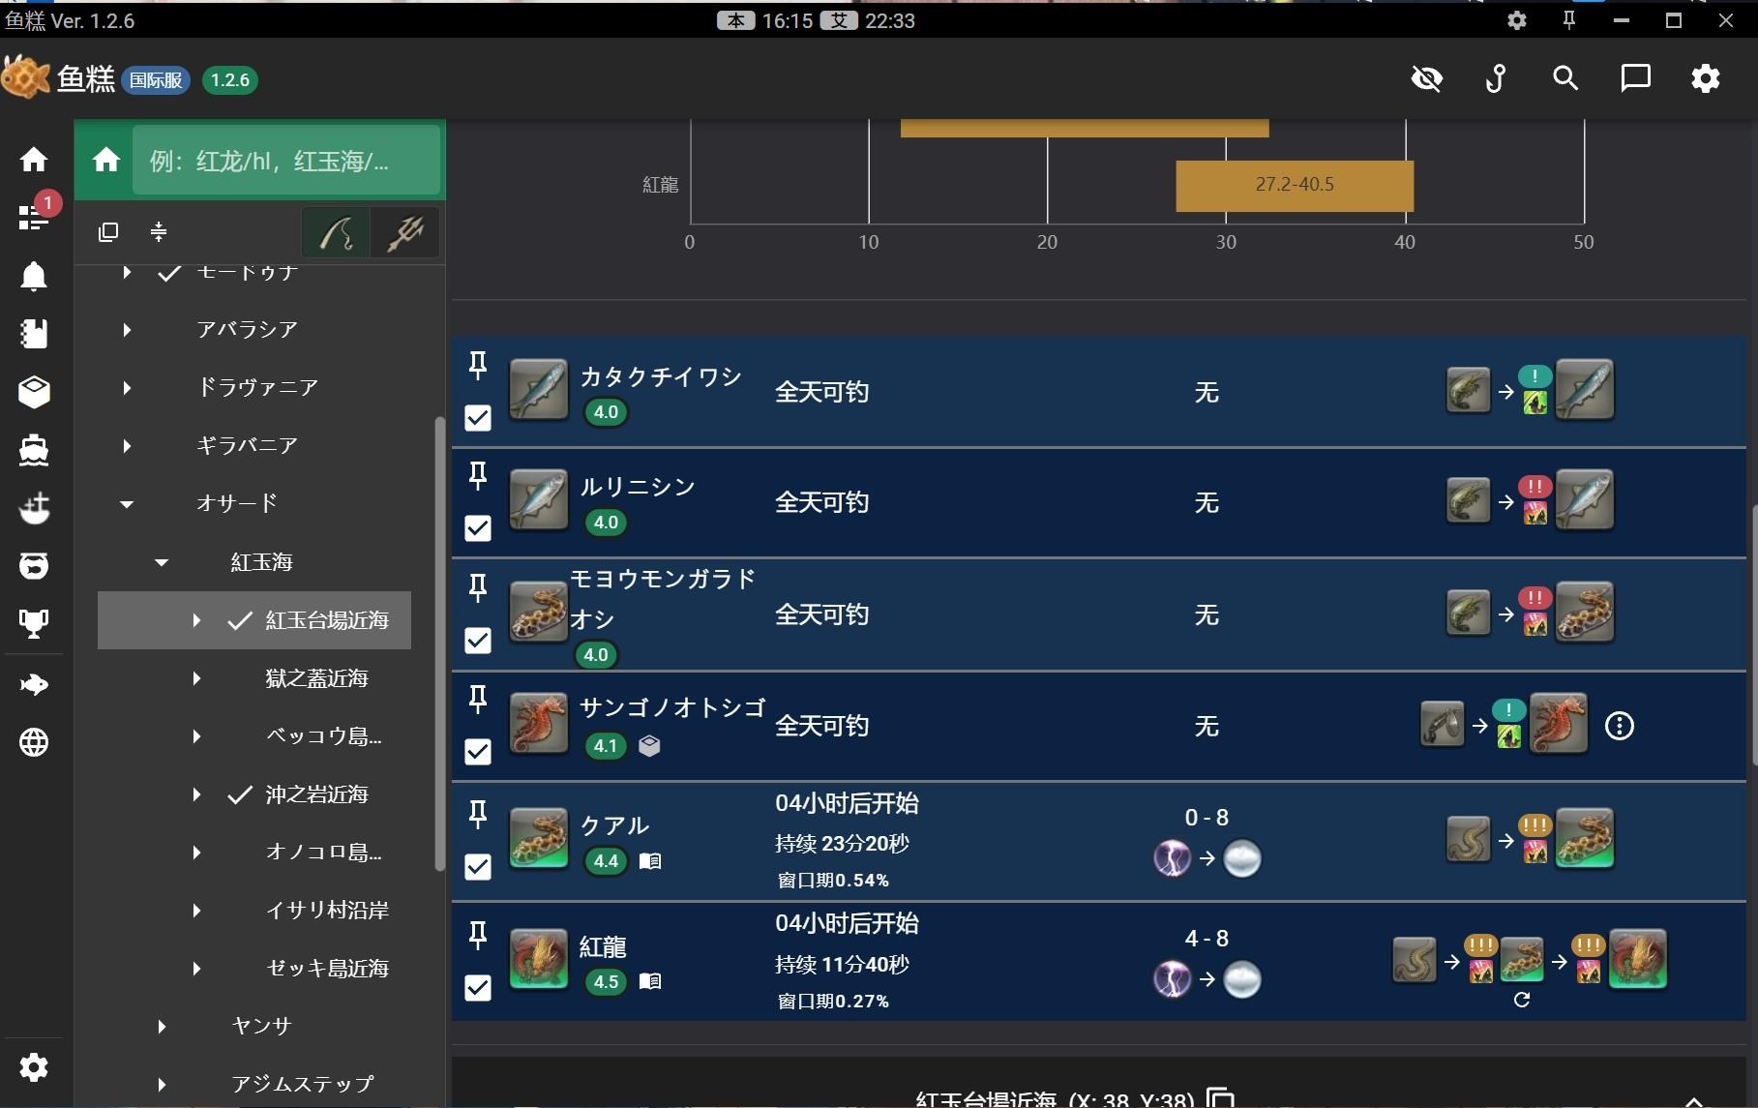Image resolution: width=1758 pixels, height=1108 pixels.
Task: Switch to the fishing rod tab
Action: pos(336,232)
